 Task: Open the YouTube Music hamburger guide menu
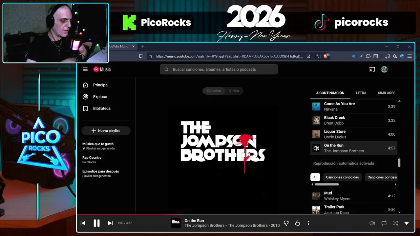[x=85, y=69]
